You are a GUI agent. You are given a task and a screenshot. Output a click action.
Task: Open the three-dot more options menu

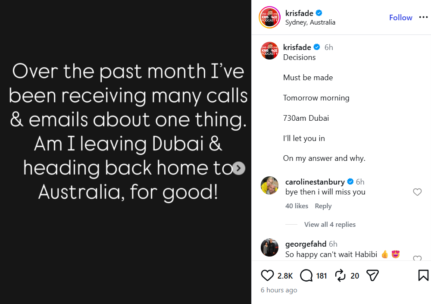(423, 17)
